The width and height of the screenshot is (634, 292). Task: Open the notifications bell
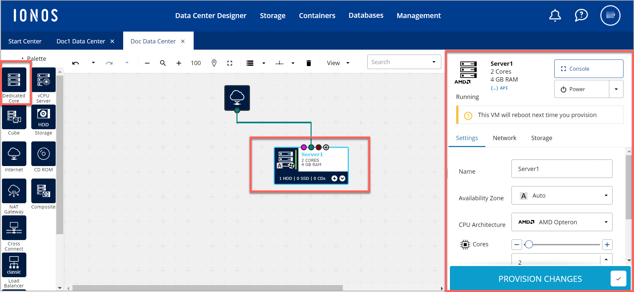tap(555, 15)
